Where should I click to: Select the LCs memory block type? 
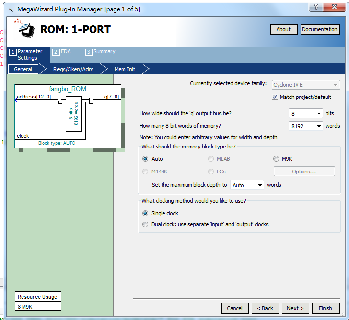(x=211, y=172)
